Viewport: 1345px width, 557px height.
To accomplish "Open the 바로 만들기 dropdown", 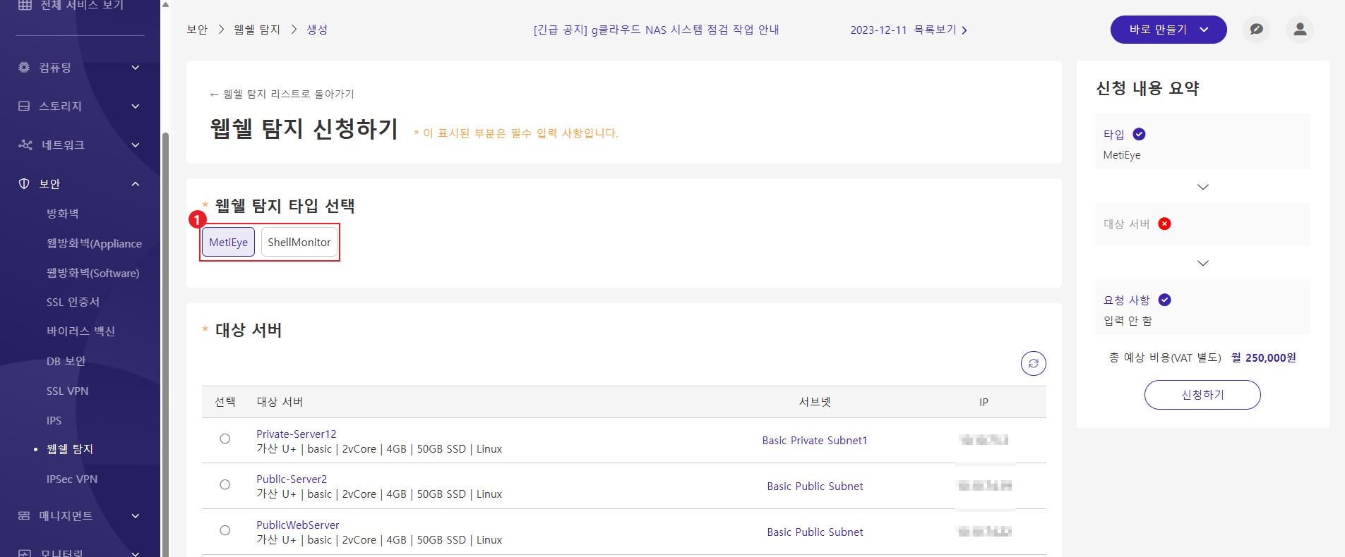I will 1168,30.
